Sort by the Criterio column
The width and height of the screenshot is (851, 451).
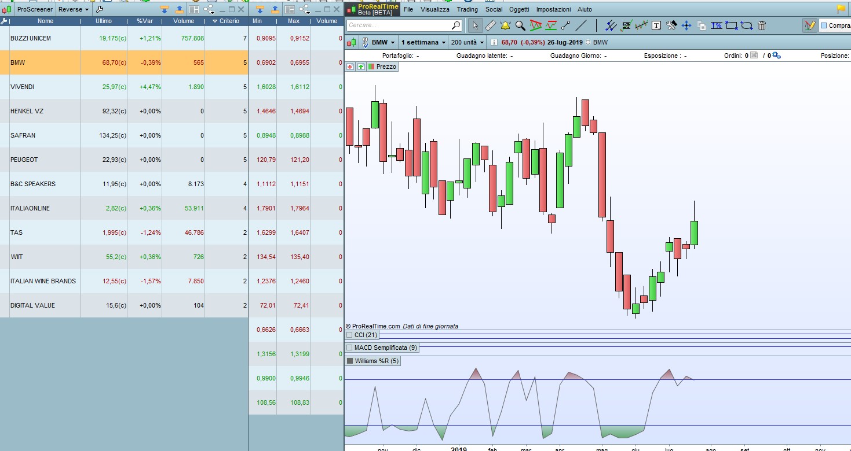coord(227,21)
